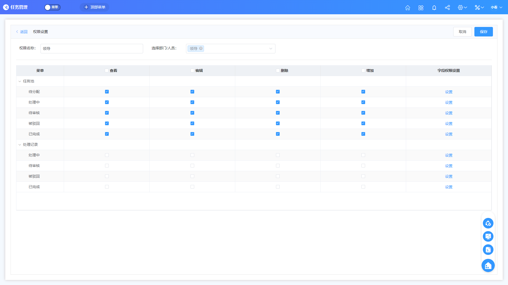Open 设置 for 任务池 处理中 row
This screenshot has width=508, height=285.
(448, 102)
